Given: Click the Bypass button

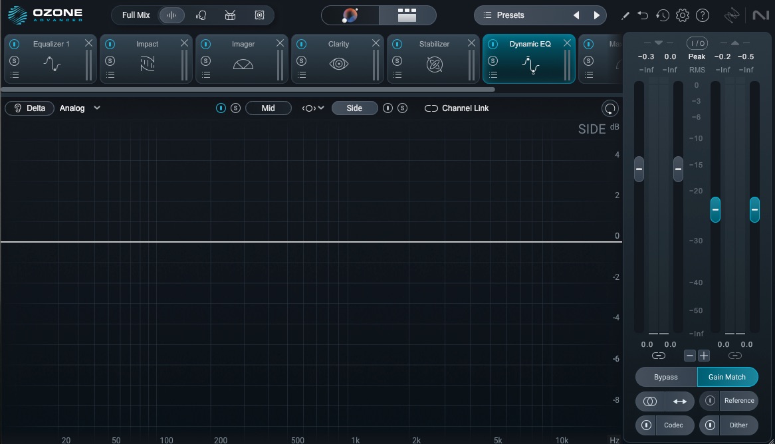Looking at the screenshot, I should point(665,377).
